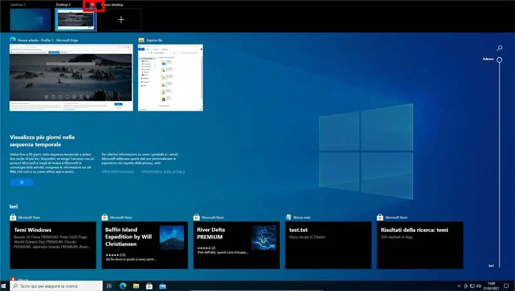
Task: Open Baffin Island Expedition activity card
Action: 144,245
